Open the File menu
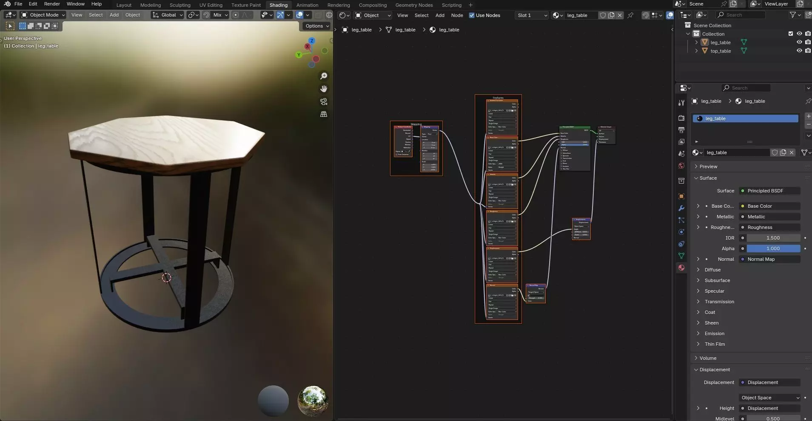This screenshot has width=812, height=421. point(18,4)
